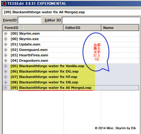The height and width of the screenshot is (134, 141).
Task: Click the Editor ID field label
Action: click(53, 20)
